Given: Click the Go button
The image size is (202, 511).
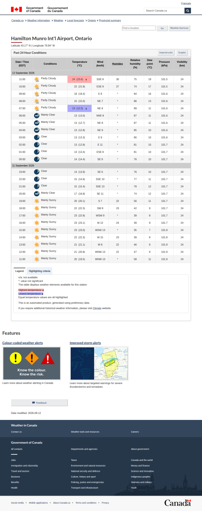Looking at the screenshot, I should pyautogui.click(x=162, y=28).
